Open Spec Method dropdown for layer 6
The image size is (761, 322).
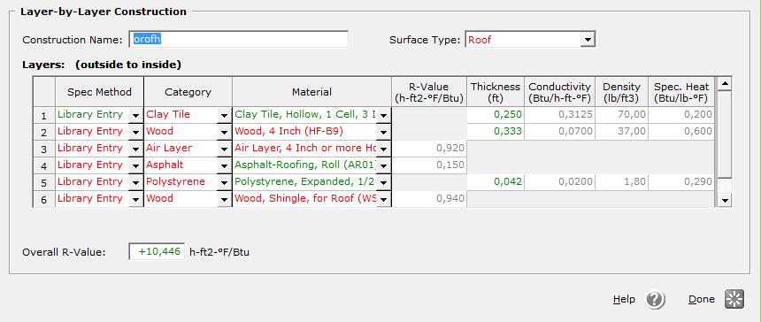coord(135,199)
